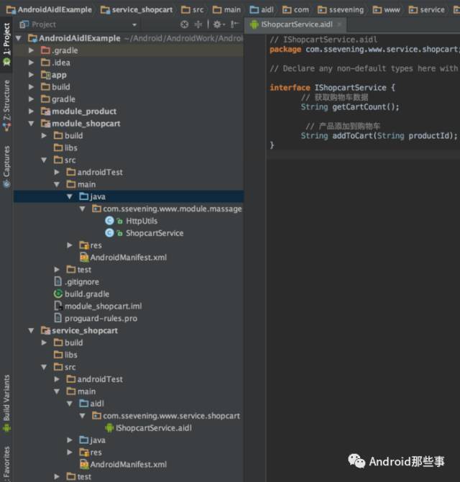Collapse the service_shopcart module
This screenshot has height=482, width=460.
coord(32,330)
